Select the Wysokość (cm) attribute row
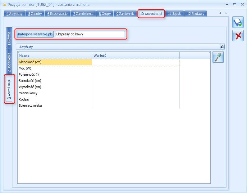The image size is (247, 193). coord(98,87)
